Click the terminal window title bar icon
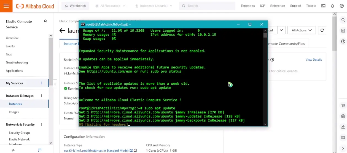The width and height of the screenshot is (347, 153). click(x=83, y=24)
